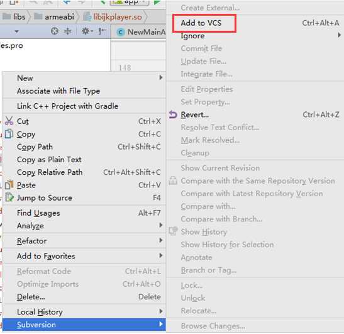The width and height of the screenshot is (344, 334).
Task: Open the Analyze menu entry
Action: tap(84, 226)
